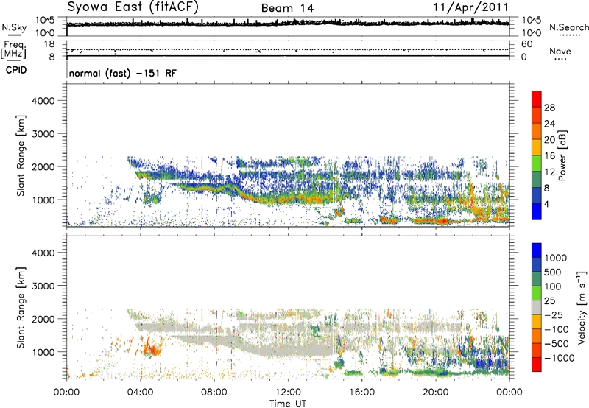The image size is (589, 408).
Task: Click the '-500' label on velocity colorbar
Action: coord(557,344)
